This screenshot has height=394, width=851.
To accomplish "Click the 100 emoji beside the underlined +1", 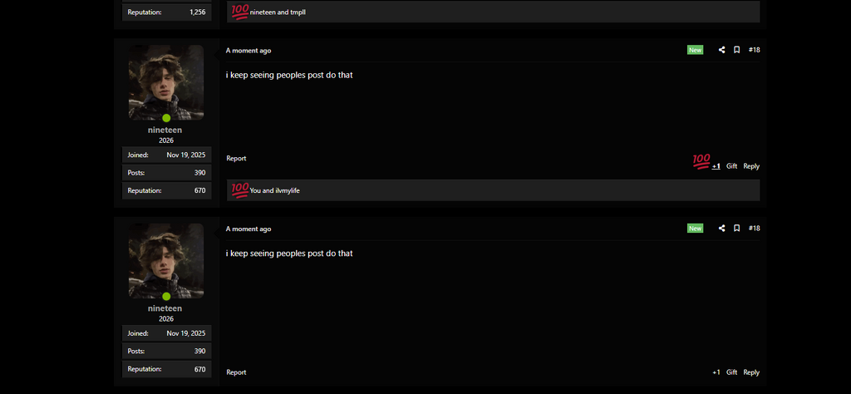I will (x=701, y=162).
